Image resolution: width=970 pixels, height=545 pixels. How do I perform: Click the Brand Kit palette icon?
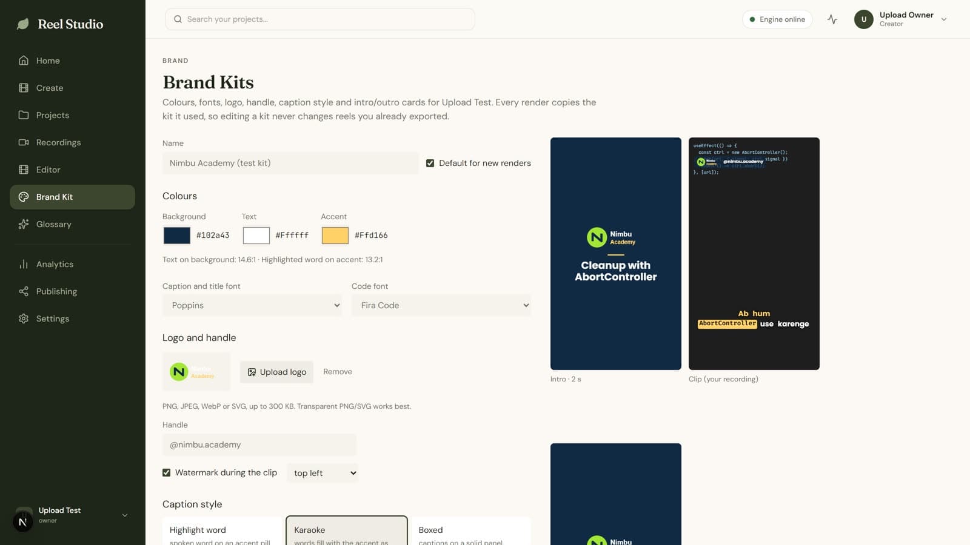pyautogui.click(x=24, y=197)
